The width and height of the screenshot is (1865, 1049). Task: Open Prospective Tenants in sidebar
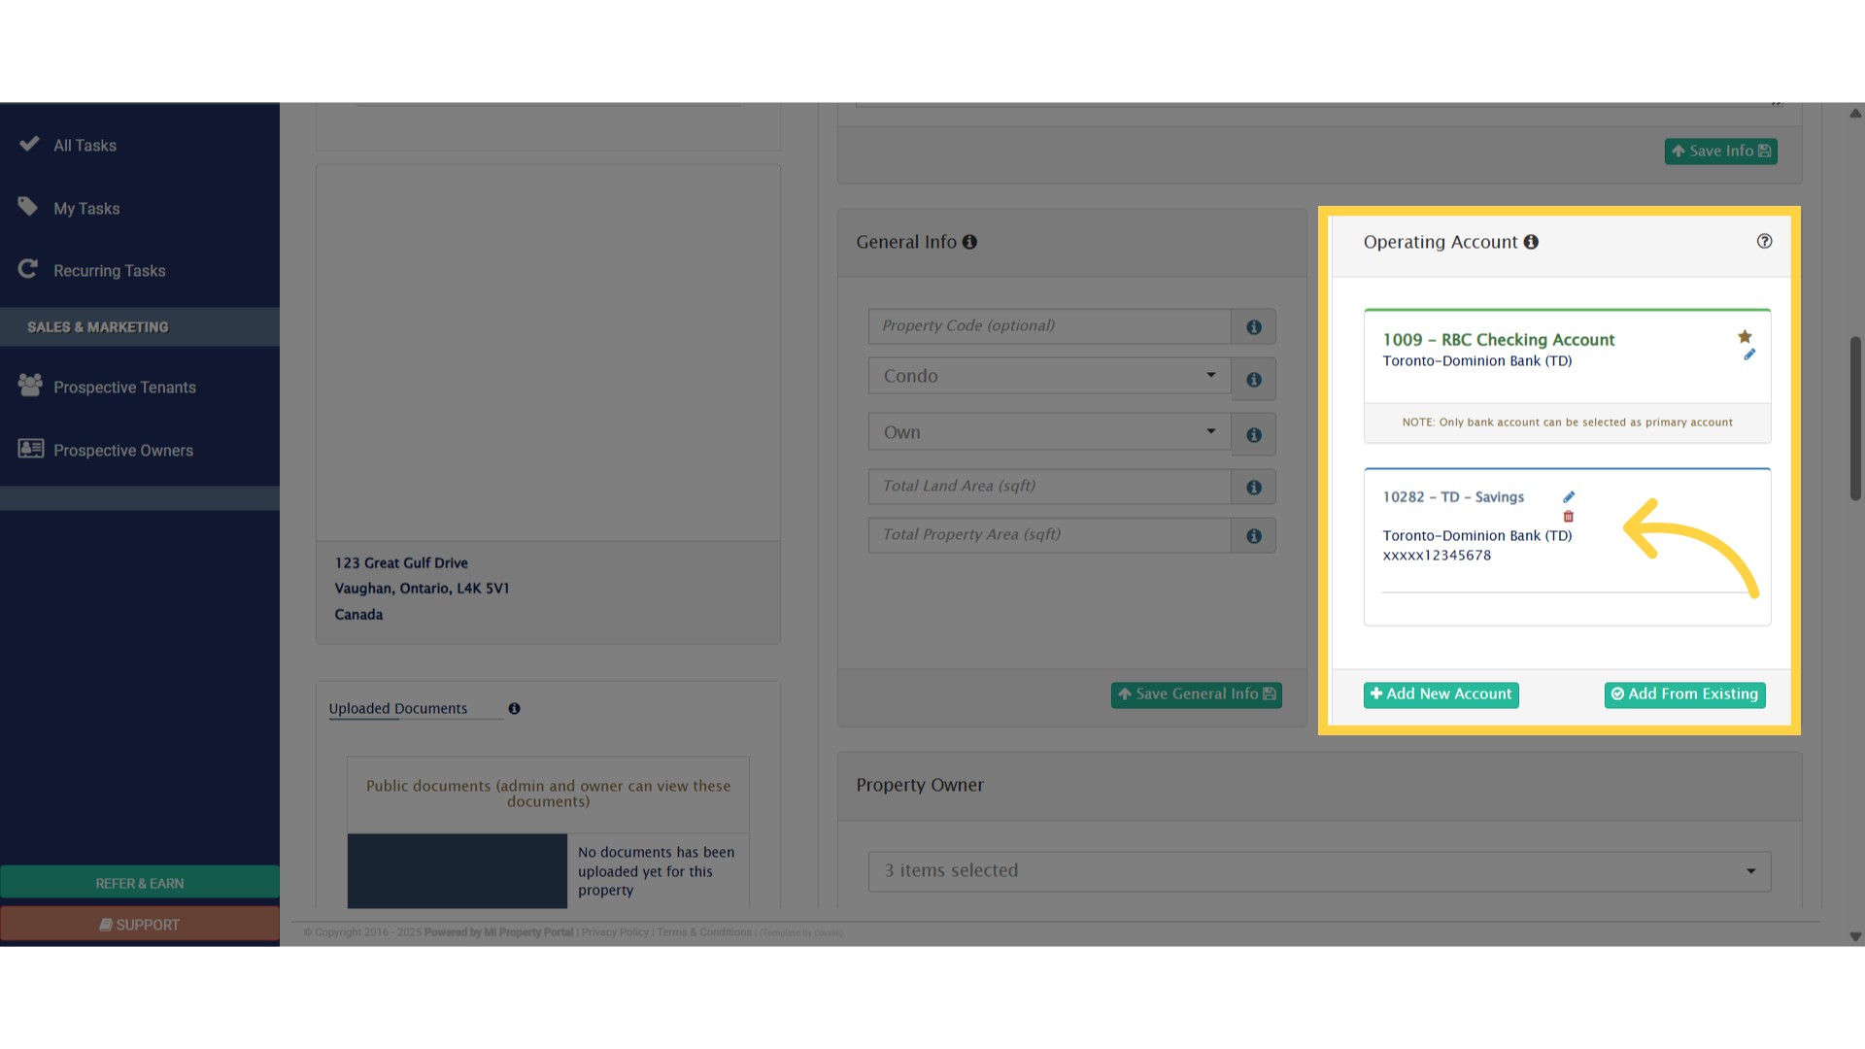(x=124, y=388)
